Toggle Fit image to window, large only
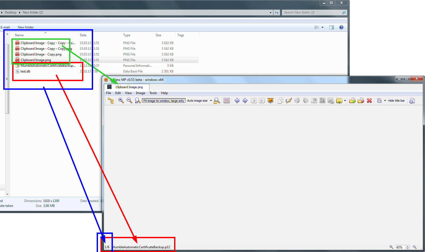Image resolution: width=425 pixels, height=252 pixels. [164, 101]
